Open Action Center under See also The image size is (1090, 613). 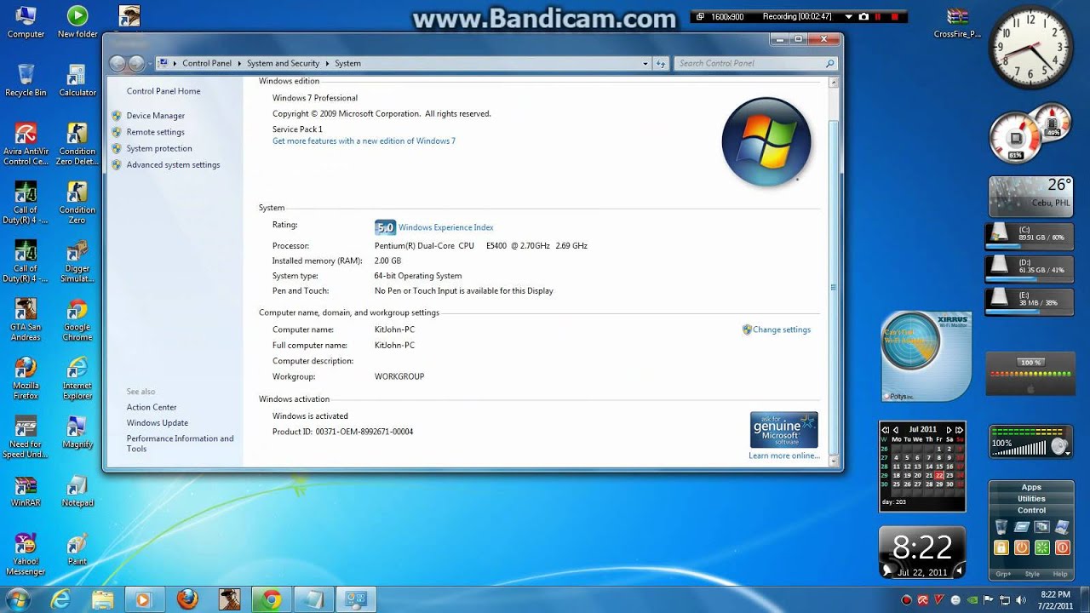pos(152,408)
